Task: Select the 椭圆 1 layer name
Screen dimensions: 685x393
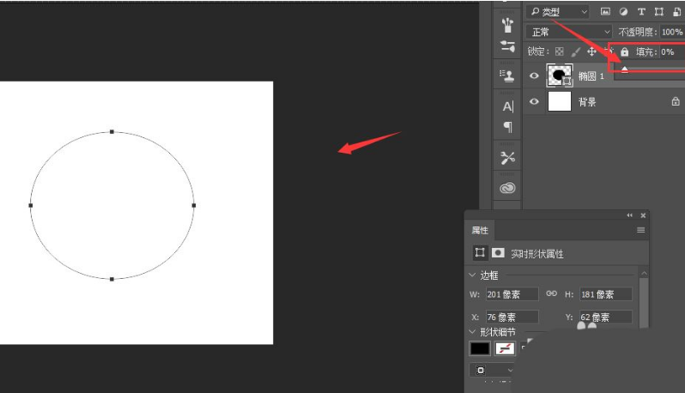Action: click(x=591, y=76)
